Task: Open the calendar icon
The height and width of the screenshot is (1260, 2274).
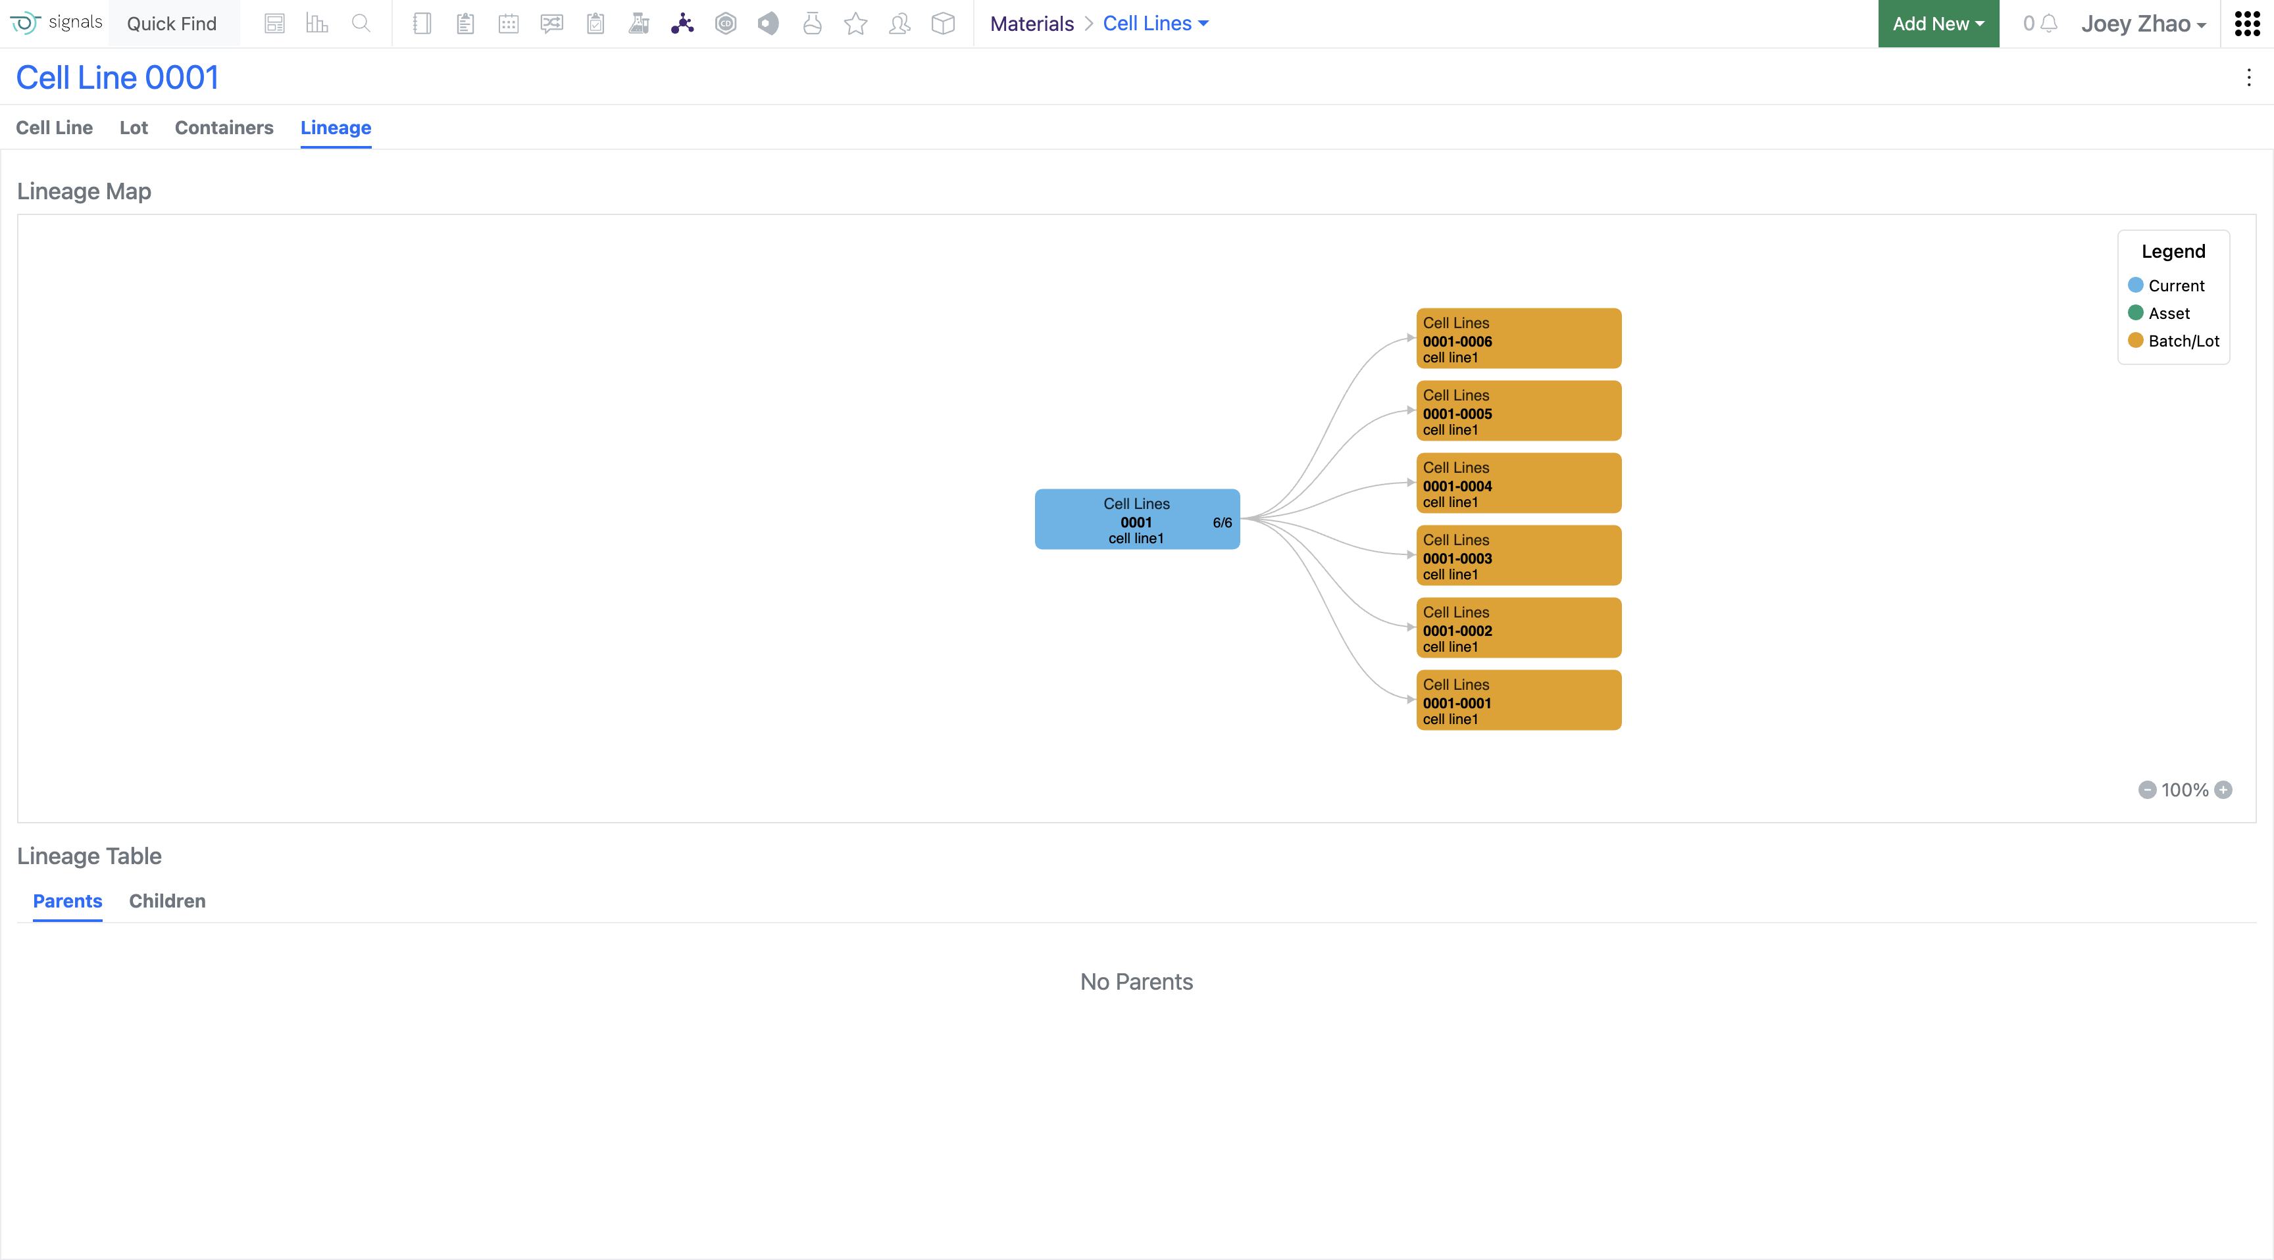Action: click(509, 24)
